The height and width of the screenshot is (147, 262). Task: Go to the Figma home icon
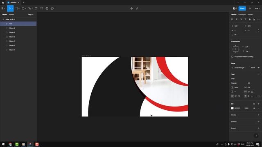click(3, 2)
